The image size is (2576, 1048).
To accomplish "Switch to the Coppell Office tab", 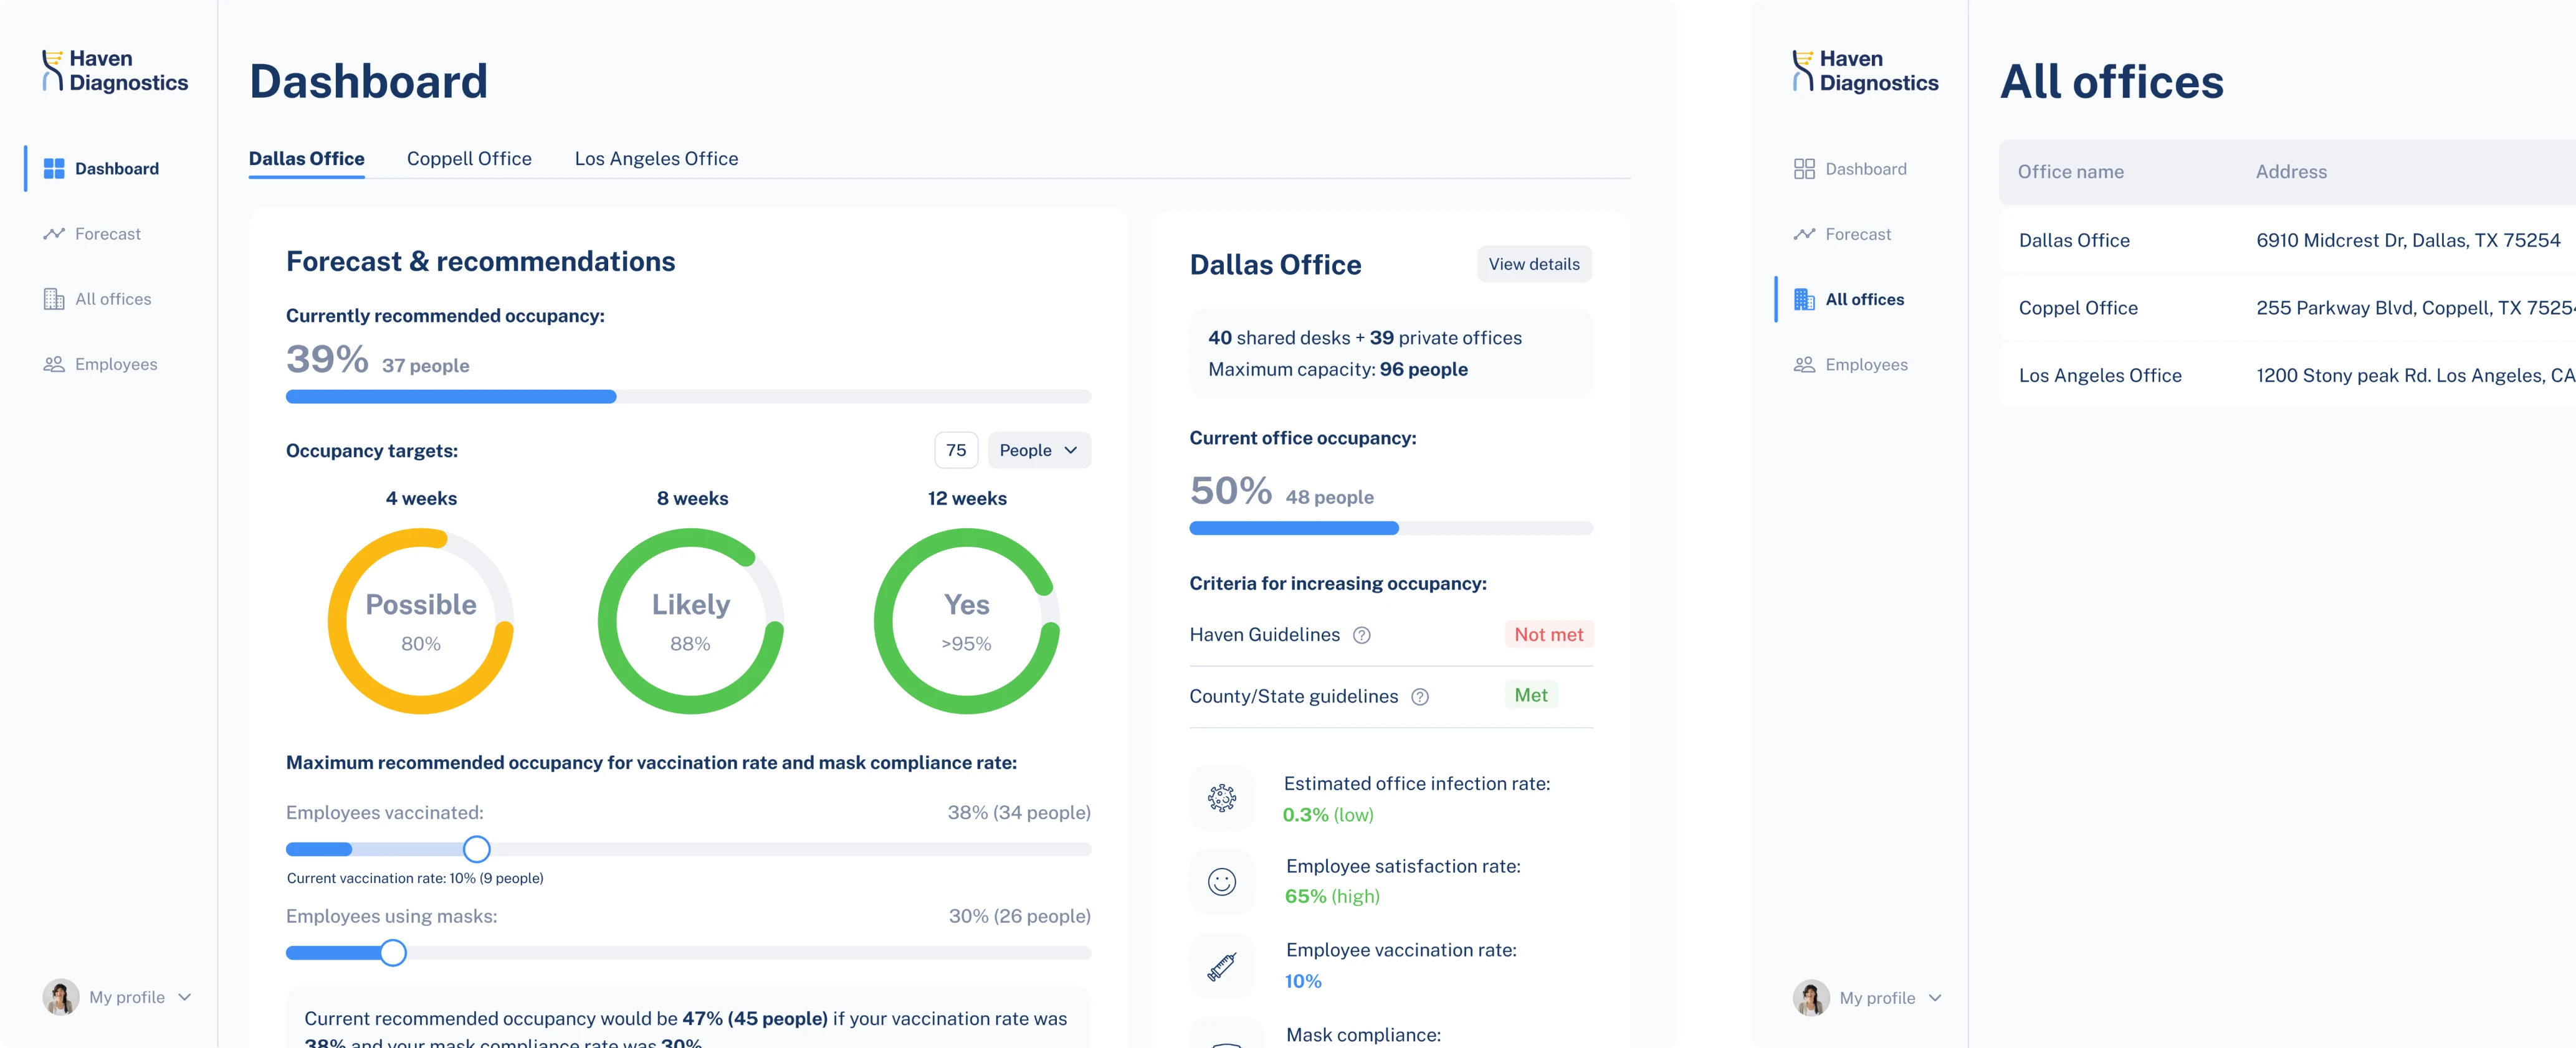I will (469, 159).
